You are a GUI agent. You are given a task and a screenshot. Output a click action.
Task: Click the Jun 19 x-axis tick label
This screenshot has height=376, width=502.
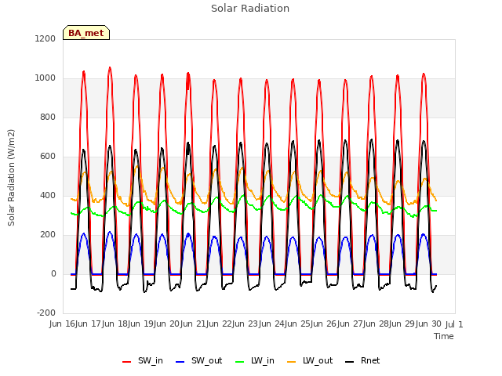click(140, 324)
